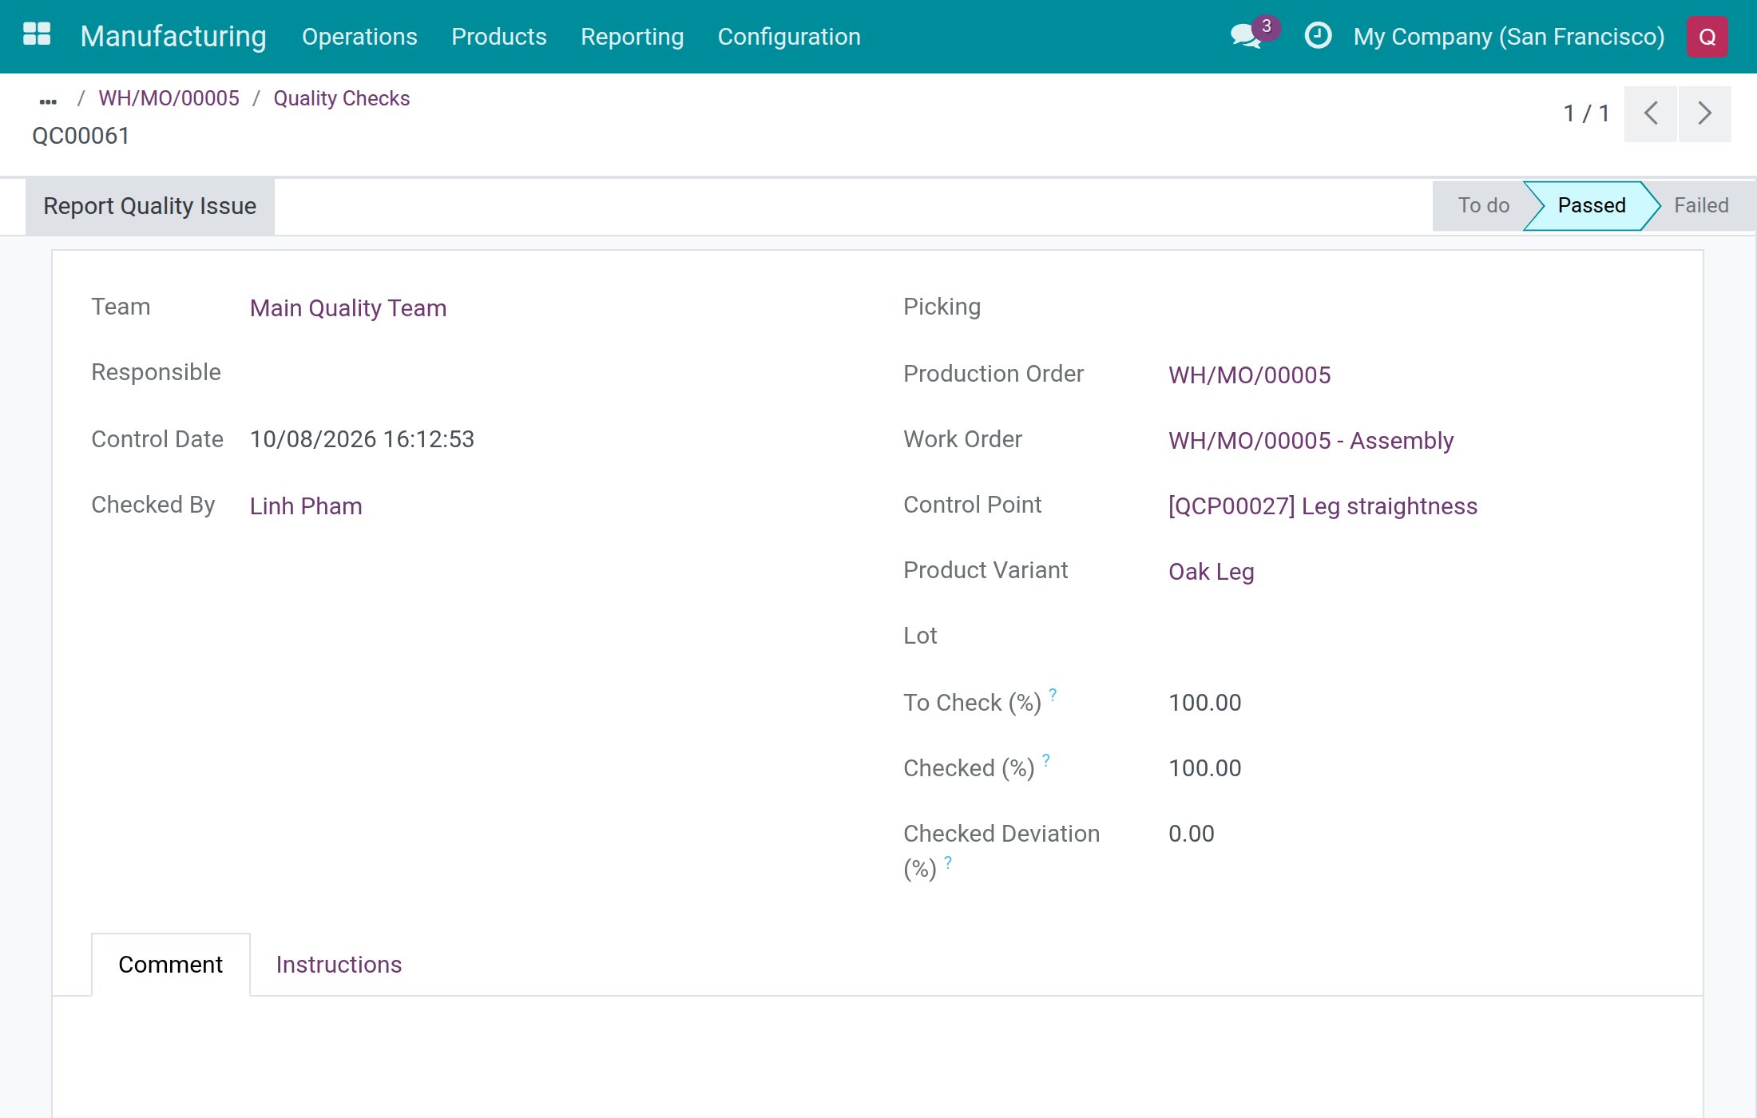This screenshot has width=1757, height=1118.
Task: Open Work Order WH/MO/00005 - Assembly link
Action: (1311, 441)
